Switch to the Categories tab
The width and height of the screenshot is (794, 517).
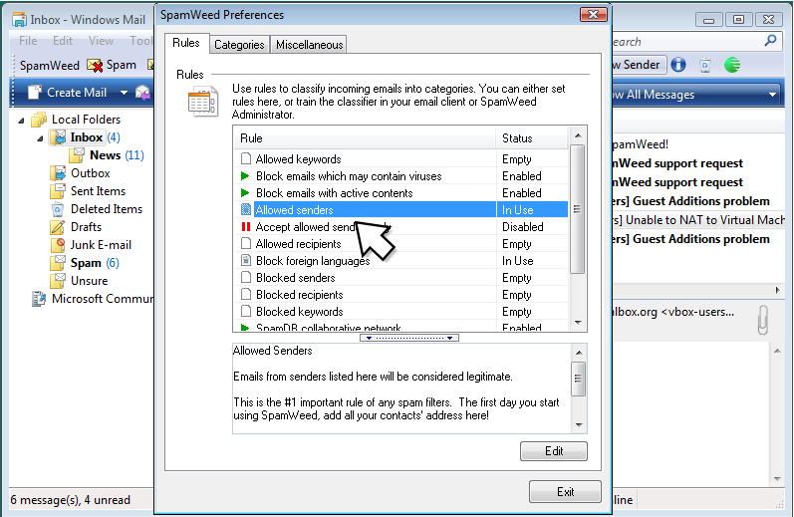tap(239, 45)
